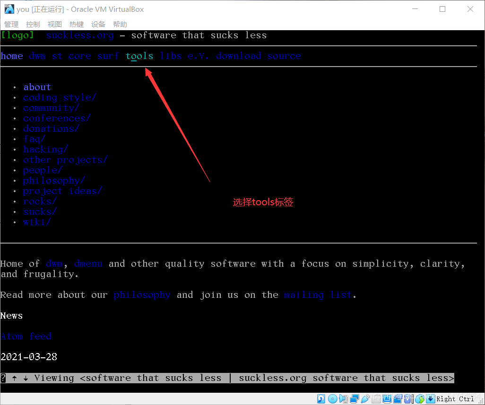Open the libs nav link

(171, 56)
